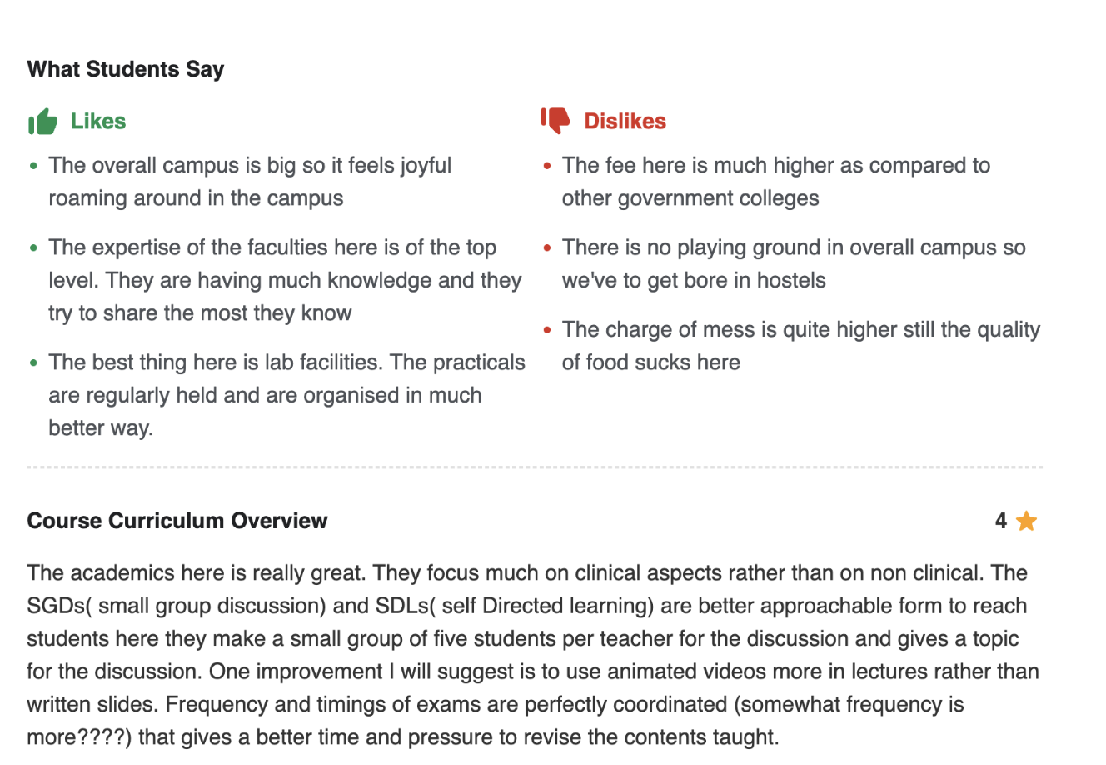
Task: Select the dislike about the higher fee
Action: pos(775,182)
